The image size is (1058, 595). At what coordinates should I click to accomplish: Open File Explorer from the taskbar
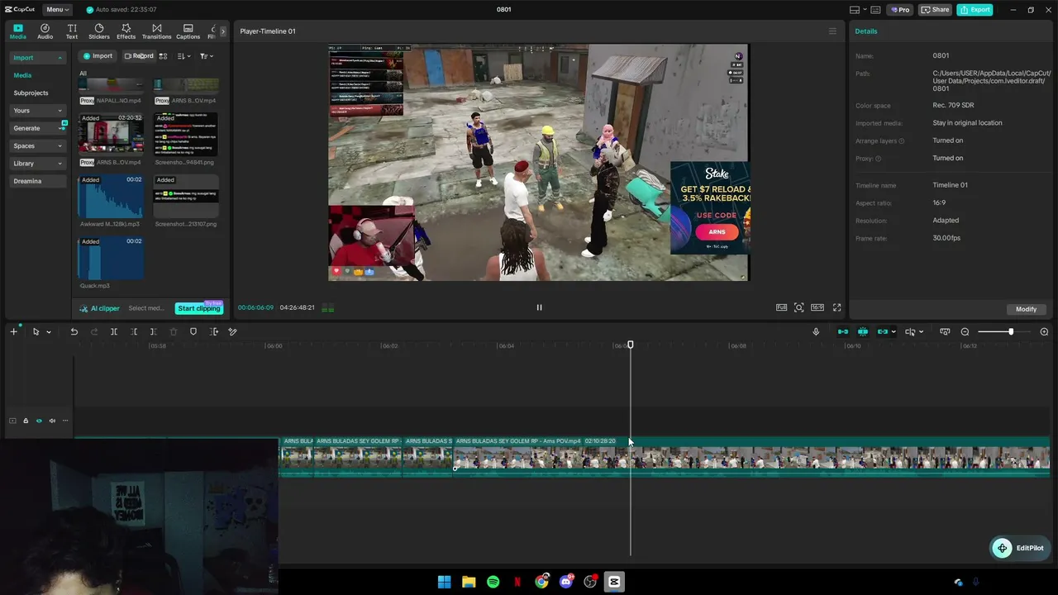(469, 582)
